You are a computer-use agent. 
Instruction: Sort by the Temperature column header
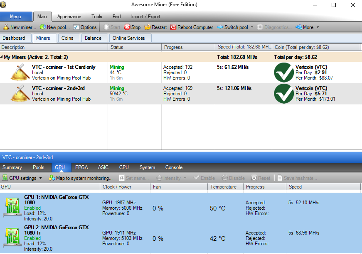coord(225,187)
